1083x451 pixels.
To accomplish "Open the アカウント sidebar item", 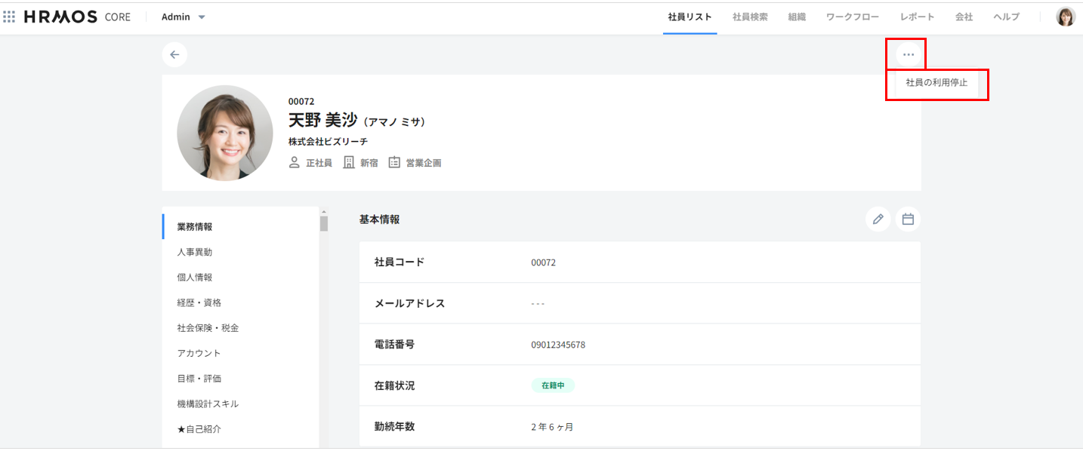I will pyautogui.click(x=199, y=353).
